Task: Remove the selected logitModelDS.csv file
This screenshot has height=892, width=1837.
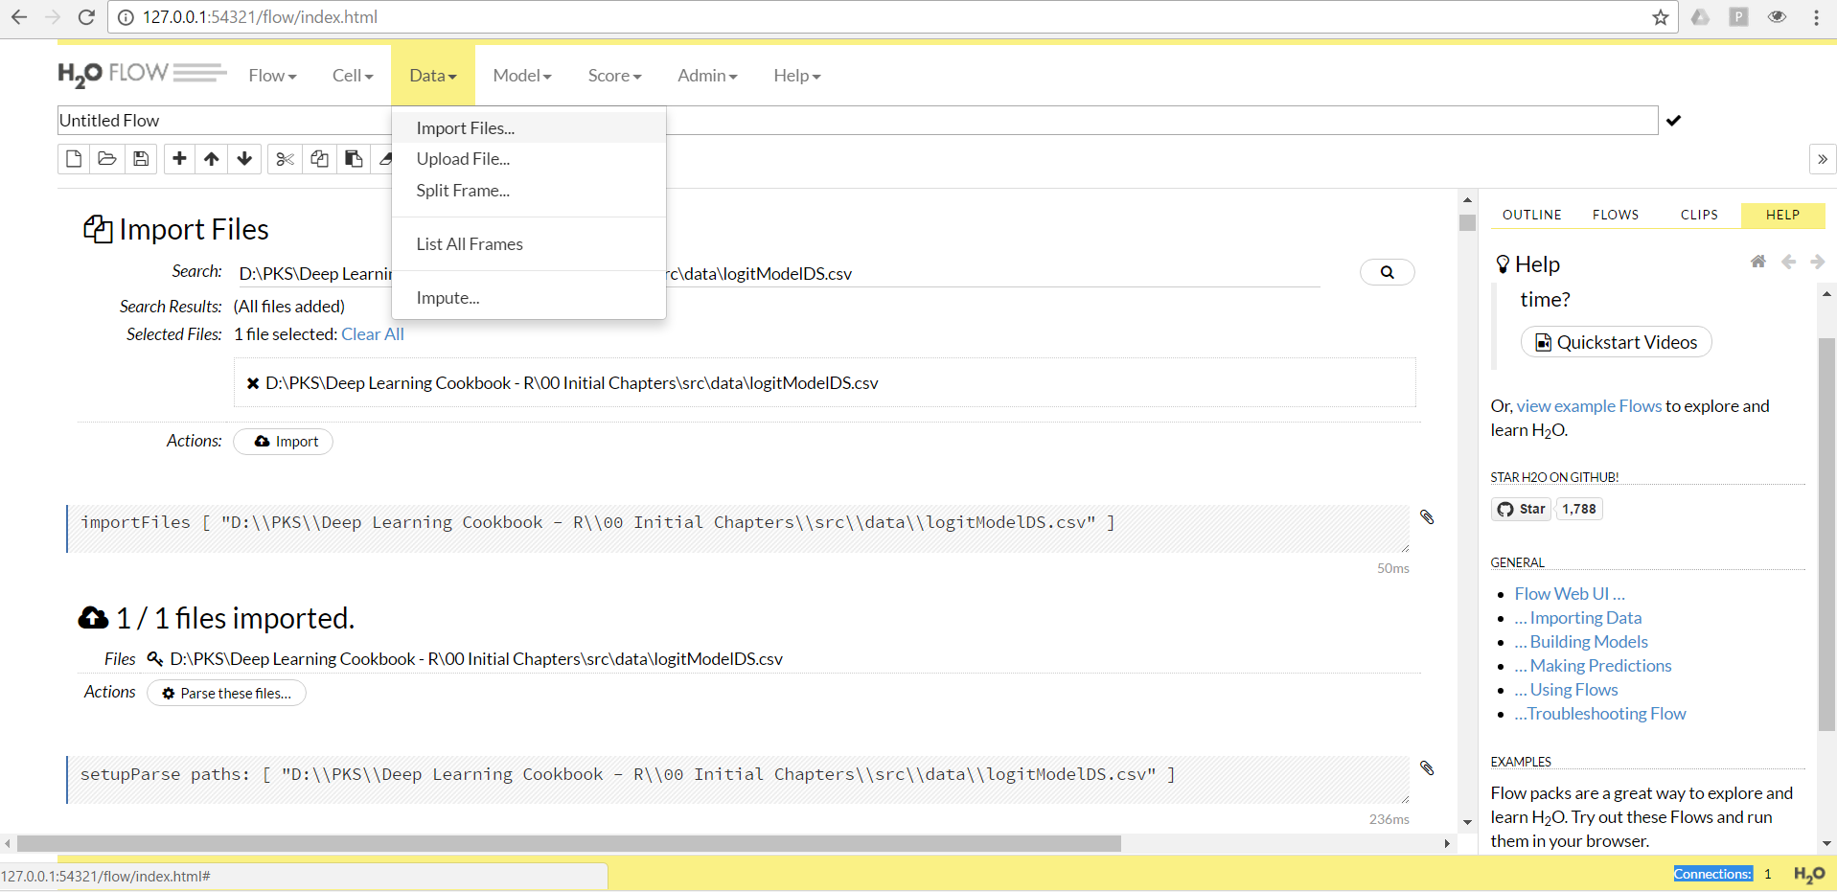Action: [x=253, y=383]
